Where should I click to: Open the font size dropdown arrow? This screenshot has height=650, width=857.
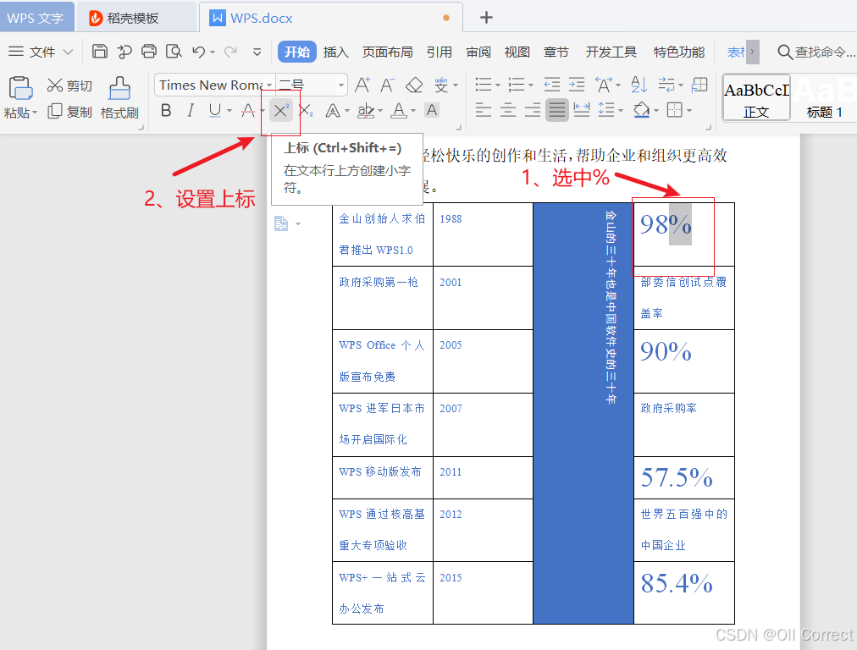(341, 85)
